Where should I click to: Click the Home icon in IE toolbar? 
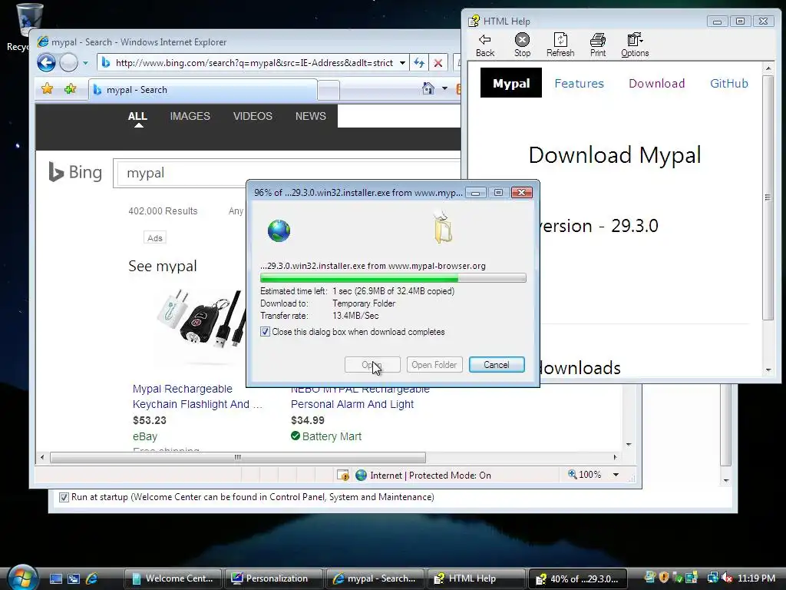click(428, 89)
